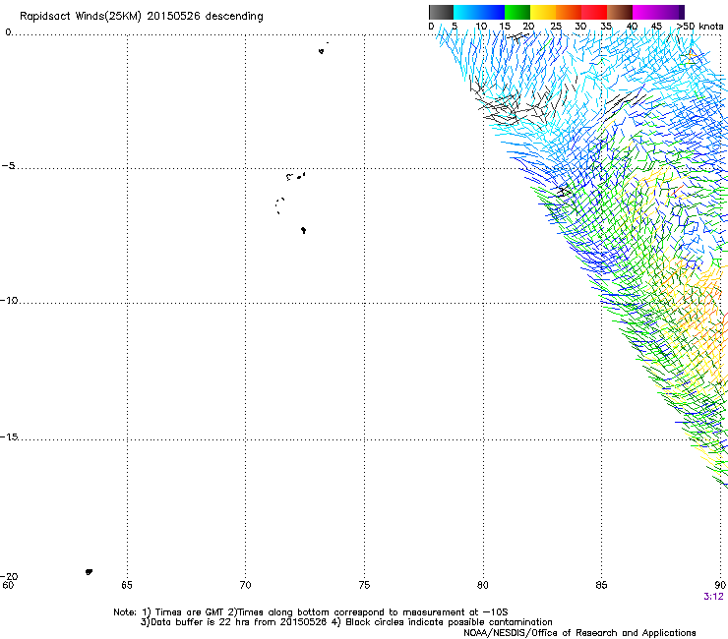
Task: Click the island near 73E just below equator
Action: (322, 51)
